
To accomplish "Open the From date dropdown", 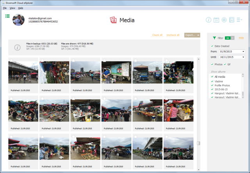I will click(x=243, y=51).
